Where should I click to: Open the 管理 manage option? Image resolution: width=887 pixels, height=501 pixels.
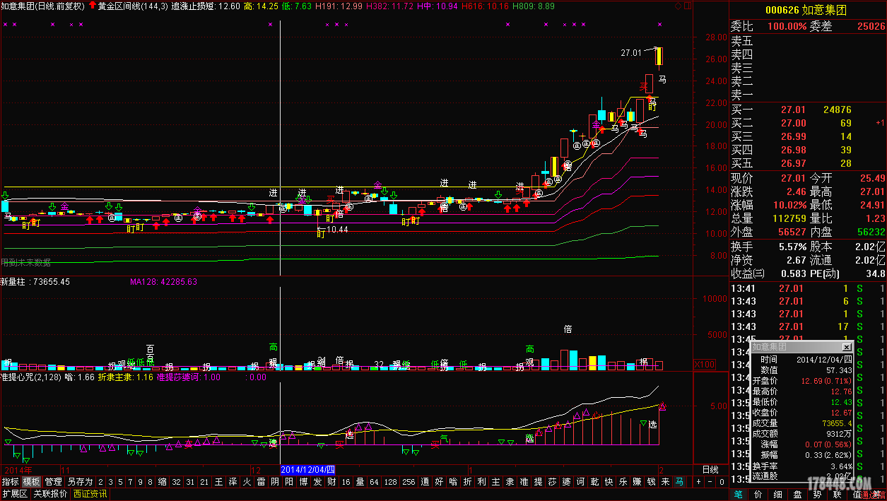(53, 481)
